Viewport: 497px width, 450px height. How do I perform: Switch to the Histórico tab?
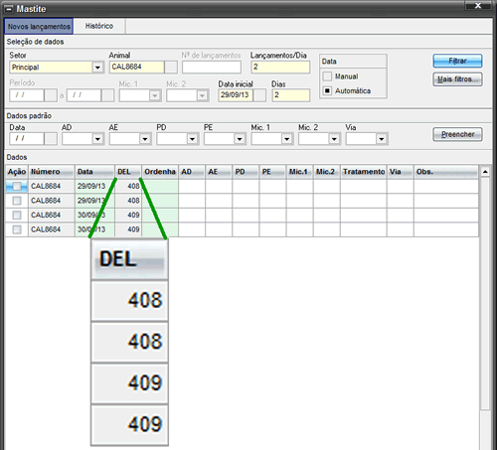coord(99,26)
